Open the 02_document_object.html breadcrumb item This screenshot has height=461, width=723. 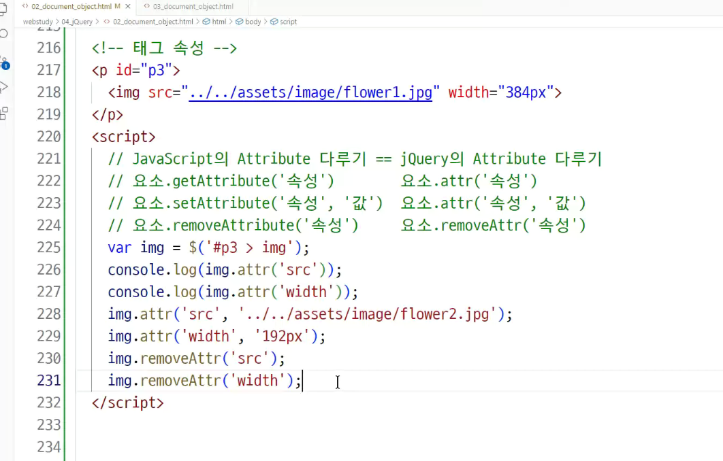click(153, 22)
